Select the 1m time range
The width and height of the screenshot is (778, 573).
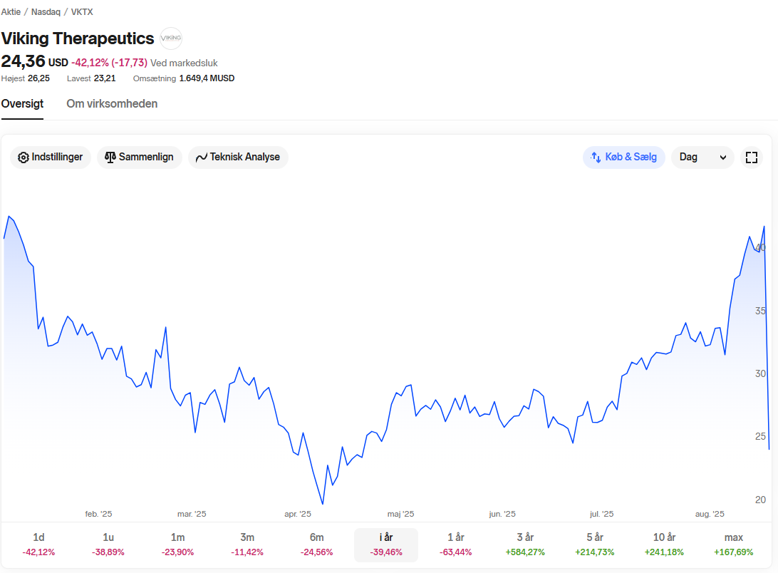(177, 544)
